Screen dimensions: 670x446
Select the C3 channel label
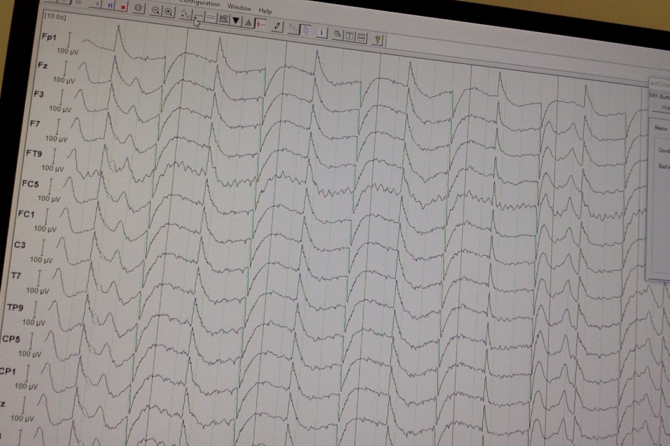[x=20, y=245]
